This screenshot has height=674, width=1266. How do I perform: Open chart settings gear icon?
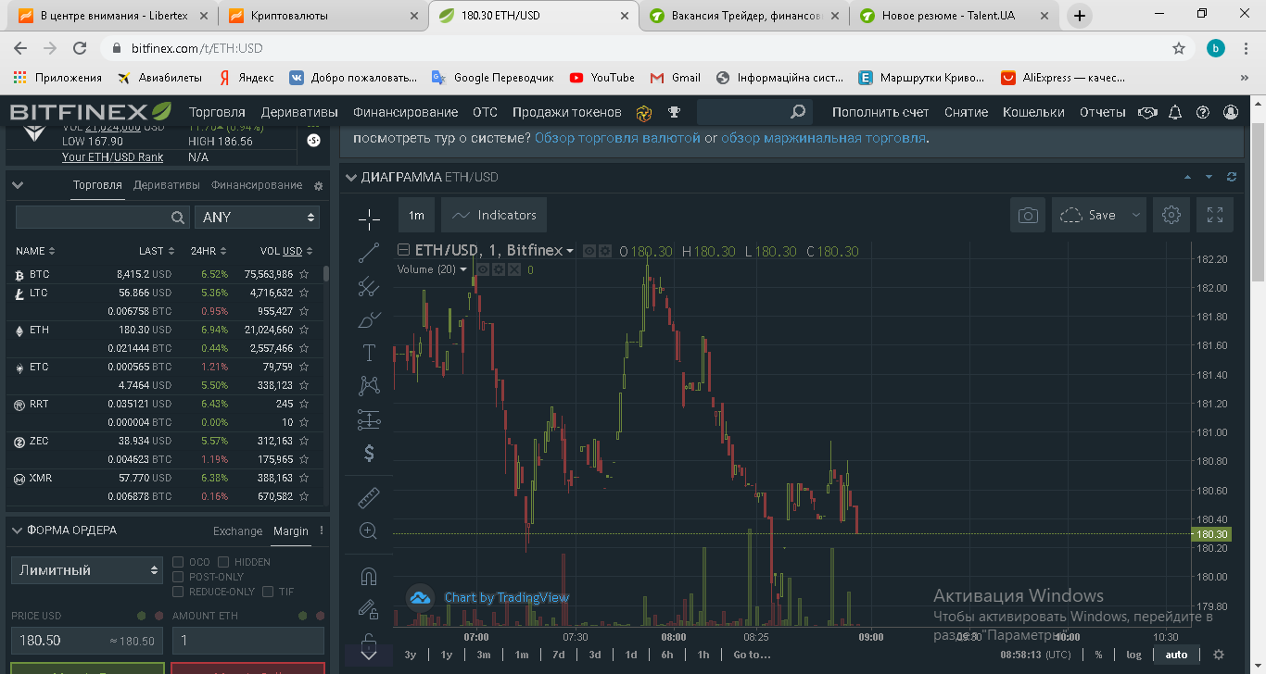pos(1171,215)
